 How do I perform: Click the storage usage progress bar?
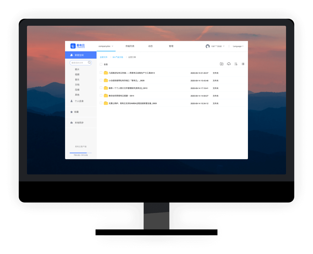click(81, 153)
